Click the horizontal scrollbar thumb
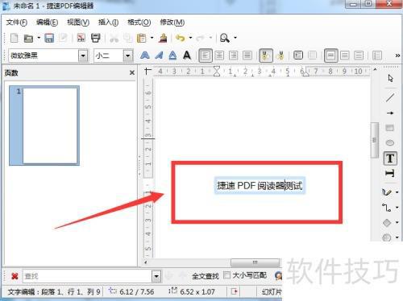 tap(256, 262)
